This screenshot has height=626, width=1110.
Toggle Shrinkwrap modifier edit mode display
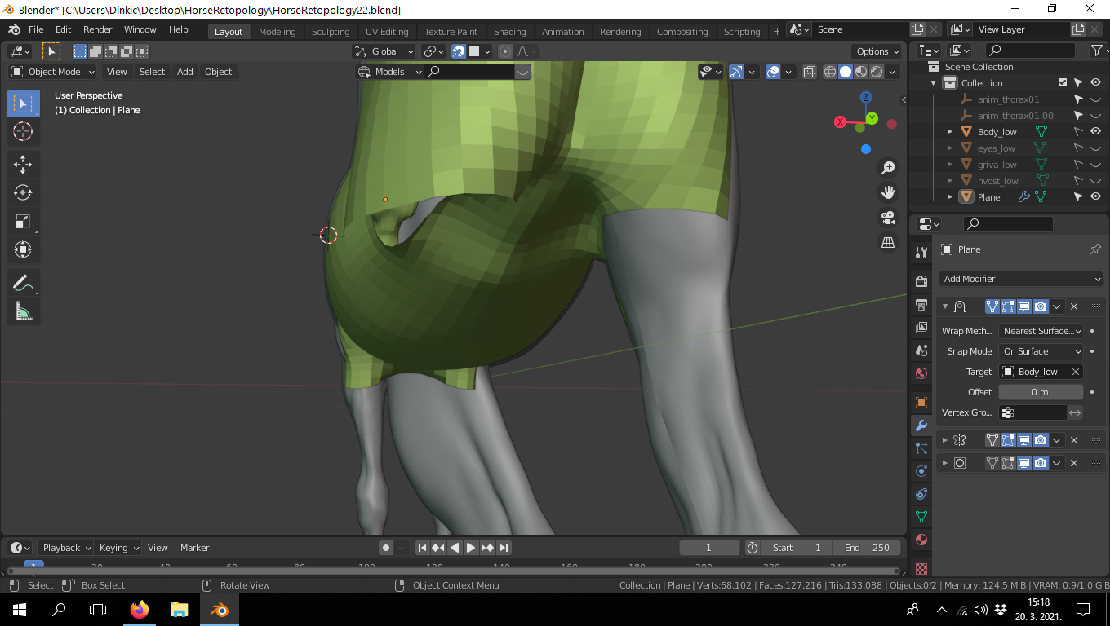click(1008, 306)
